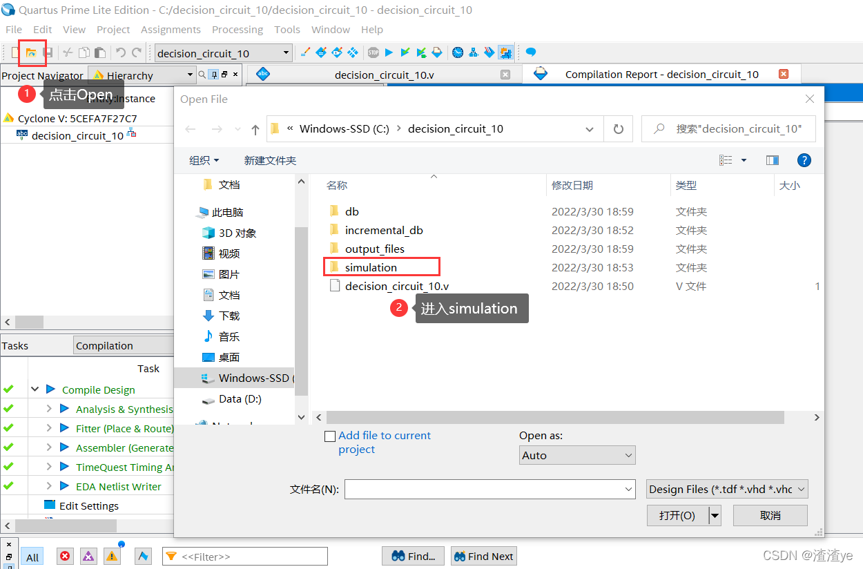Image resolution: width=863 pixels, height=569 pixels.
Task: Open the Tools menu
Action: 287,30
